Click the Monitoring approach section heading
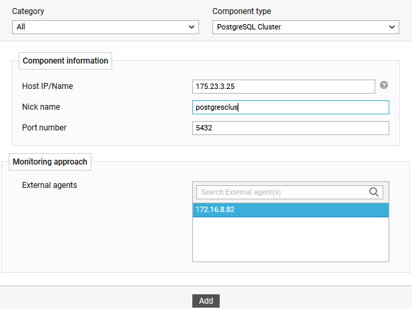The height and width of the screenshot is (309, 412). (50, 161)
